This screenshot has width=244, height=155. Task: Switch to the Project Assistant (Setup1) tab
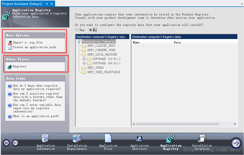(x=22, y=4)
